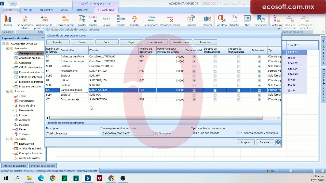
Task: Click the grid horizontal scrollbar
Action: [x=156, y=118]
